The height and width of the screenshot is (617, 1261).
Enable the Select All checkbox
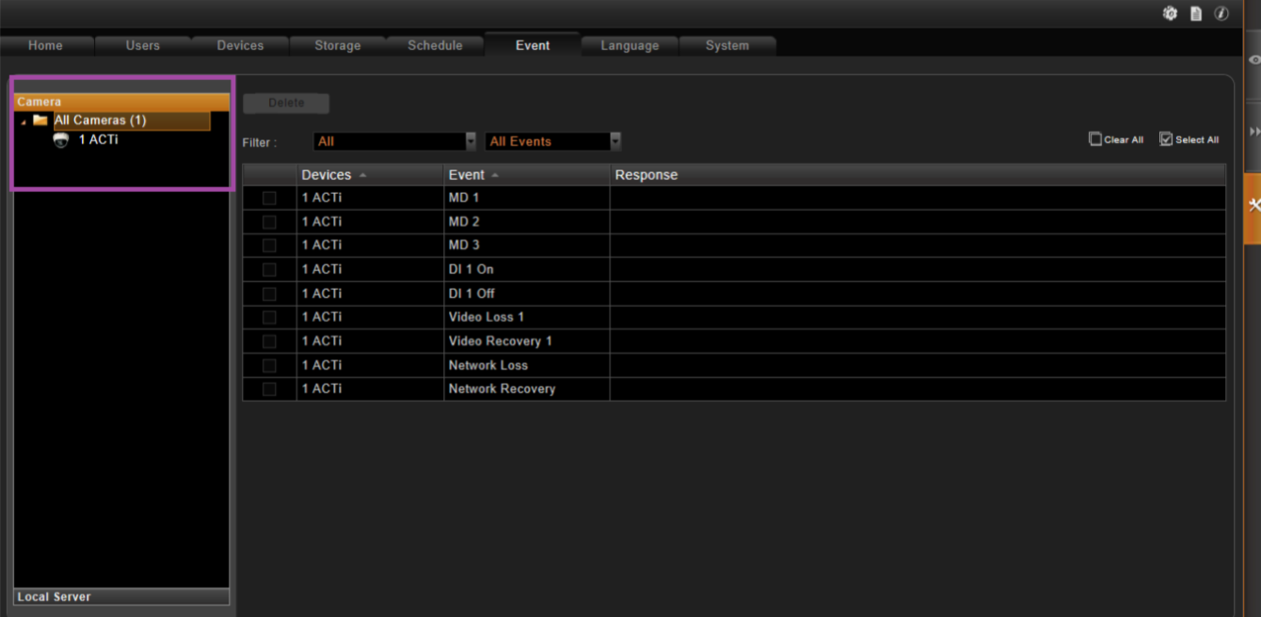pyautogui.click(x=1166, y=139)
